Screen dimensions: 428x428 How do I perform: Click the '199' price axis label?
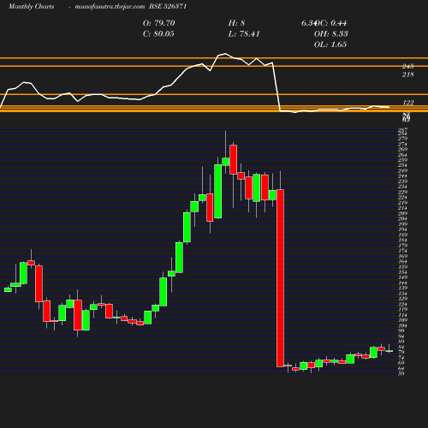point(402,223)
